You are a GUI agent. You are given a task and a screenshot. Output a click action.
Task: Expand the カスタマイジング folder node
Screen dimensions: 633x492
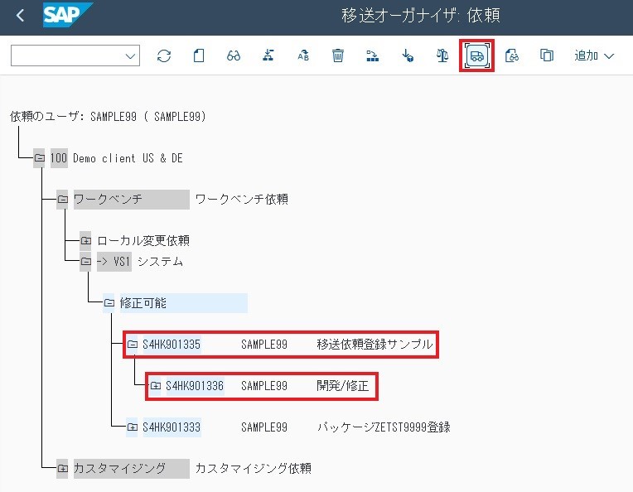coord(62,469)
